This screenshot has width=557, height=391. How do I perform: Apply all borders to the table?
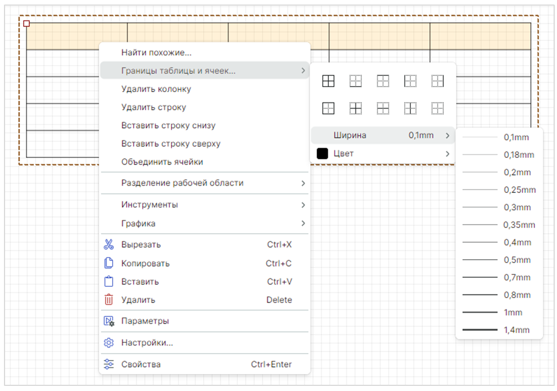click(328, 81)
